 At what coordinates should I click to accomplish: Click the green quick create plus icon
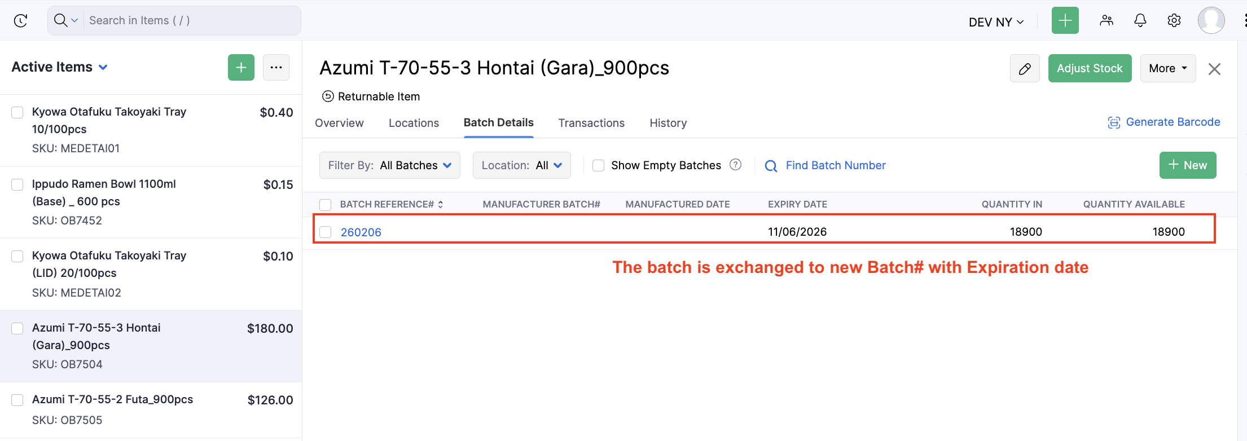(1065, 21)
